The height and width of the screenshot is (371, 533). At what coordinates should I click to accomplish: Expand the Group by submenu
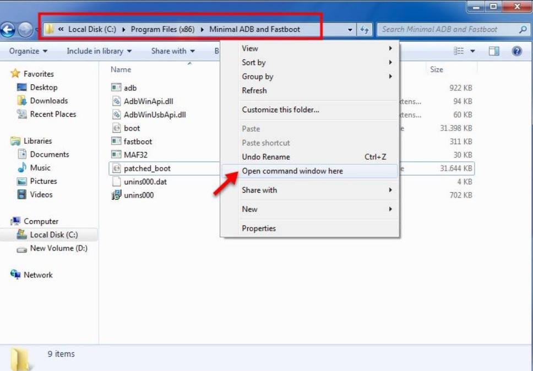coord(309,77)
